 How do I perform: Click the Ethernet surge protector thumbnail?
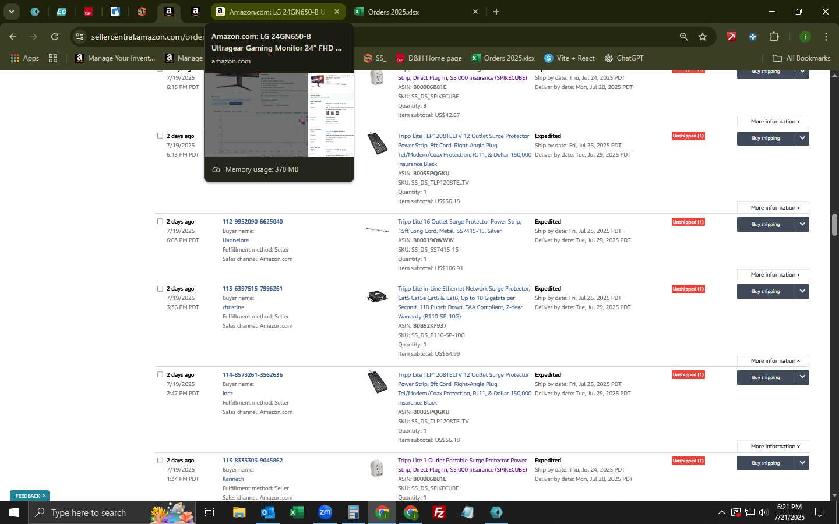click(x=377, y=296)
